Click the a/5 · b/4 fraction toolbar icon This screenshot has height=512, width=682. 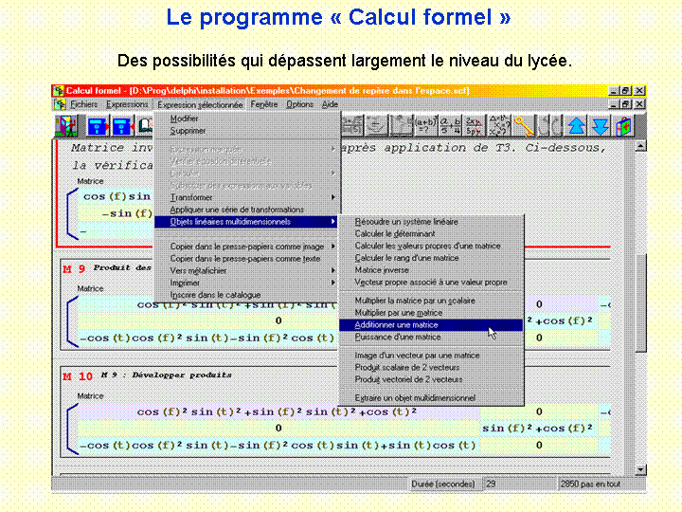click(x=451, y=125)
